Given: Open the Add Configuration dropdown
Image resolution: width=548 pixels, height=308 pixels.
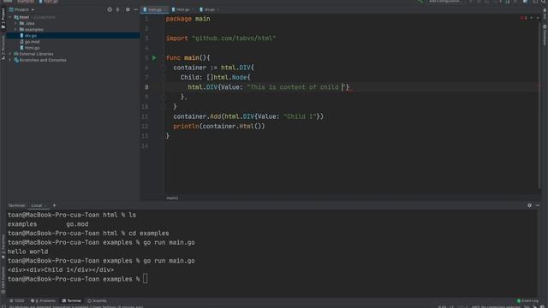Looking at the screenshot, I should point(446,2).
